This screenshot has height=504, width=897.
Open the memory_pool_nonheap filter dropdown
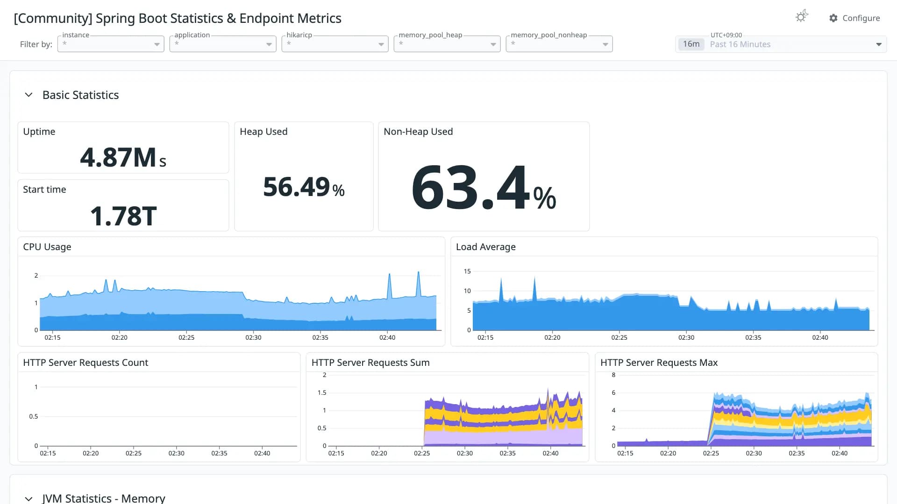pos(559,44)
